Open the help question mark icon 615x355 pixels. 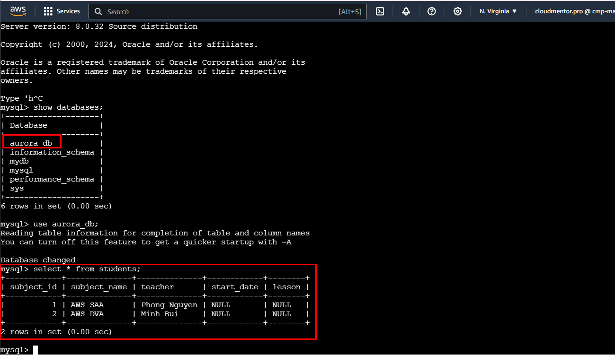pos(431,11)
